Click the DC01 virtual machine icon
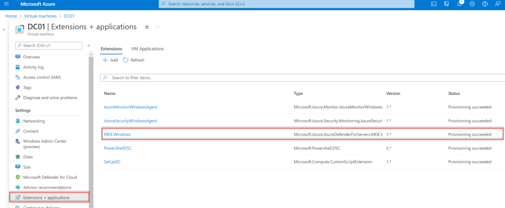This screenshot has width=505, height=208. [x=20, y=29]
